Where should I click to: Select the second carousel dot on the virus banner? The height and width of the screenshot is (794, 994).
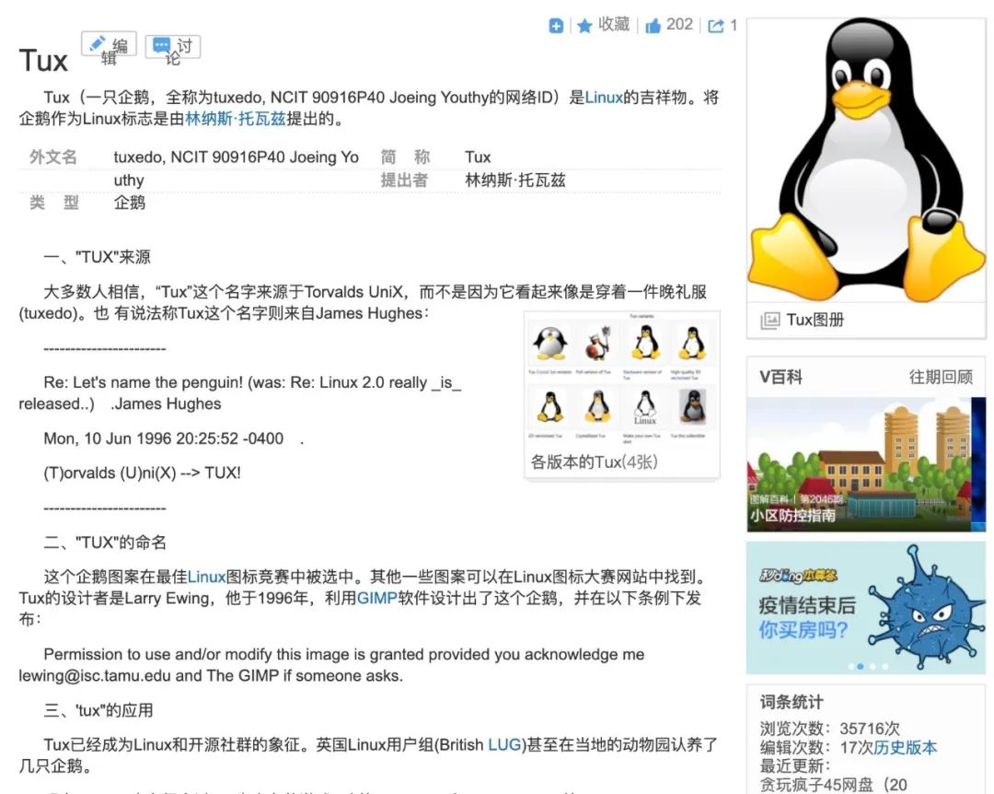pyautogui.click(x=861, y=667)
